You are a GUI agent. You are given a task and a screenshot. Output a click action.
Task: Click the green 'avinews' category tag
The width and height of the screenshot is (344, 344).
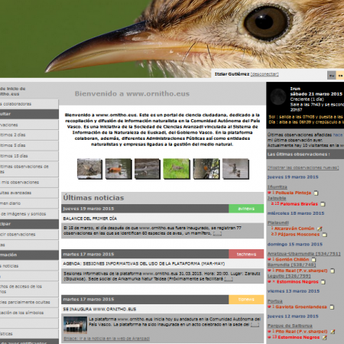246,209
